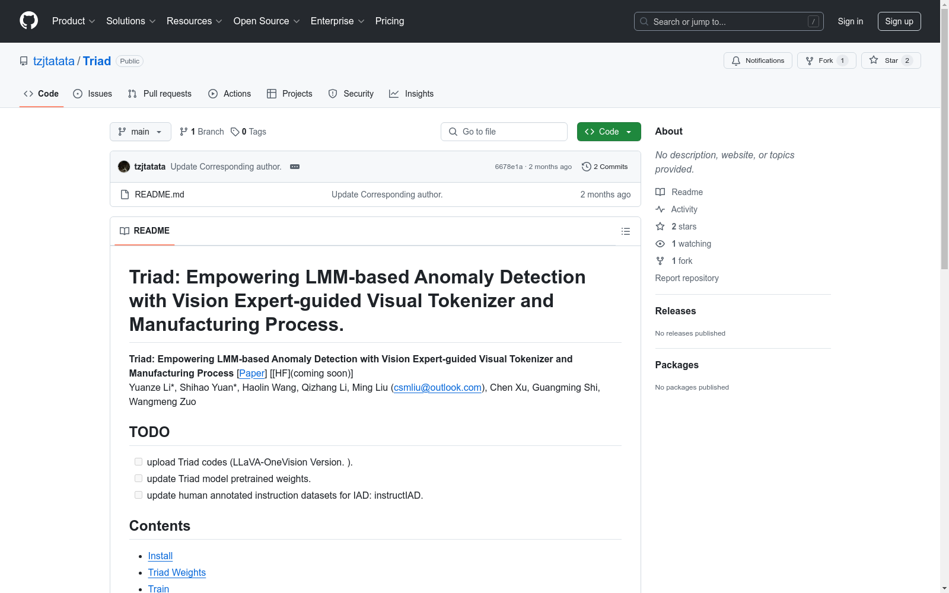The image size is (949, 593).
Task: Click the GitHub logo icon
Action: (x=28, y=21)
